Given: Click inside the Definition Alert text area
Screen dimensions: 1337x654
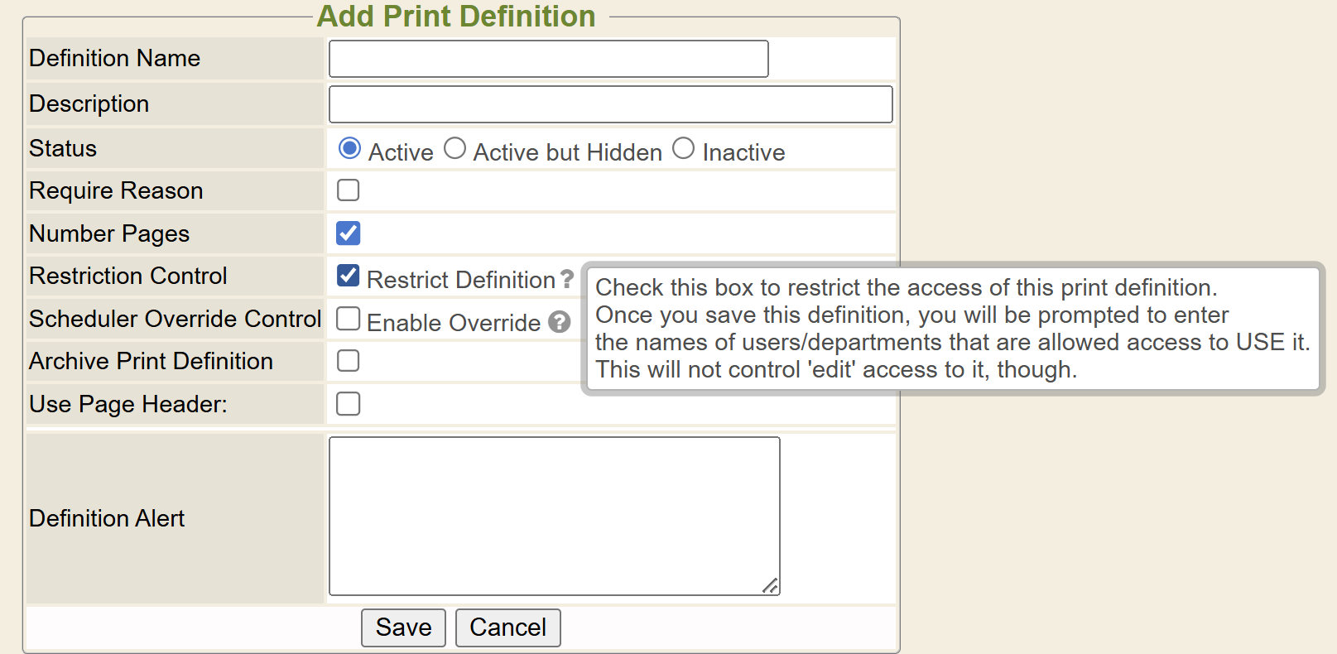Looking at the screenshot, I should (x=554, y=516).
